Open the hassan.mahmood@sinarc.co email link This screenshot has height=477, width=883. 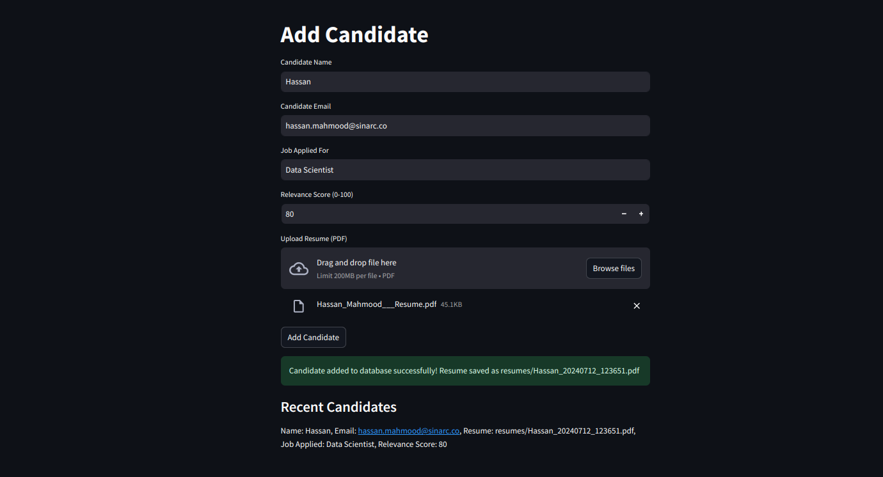coord(408,431)
